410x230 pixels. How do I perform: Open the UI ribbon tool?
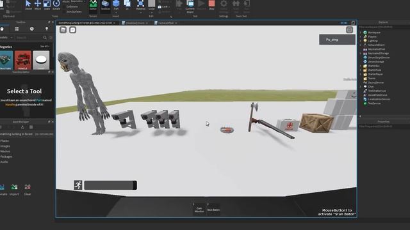click(x=127, y=5)
